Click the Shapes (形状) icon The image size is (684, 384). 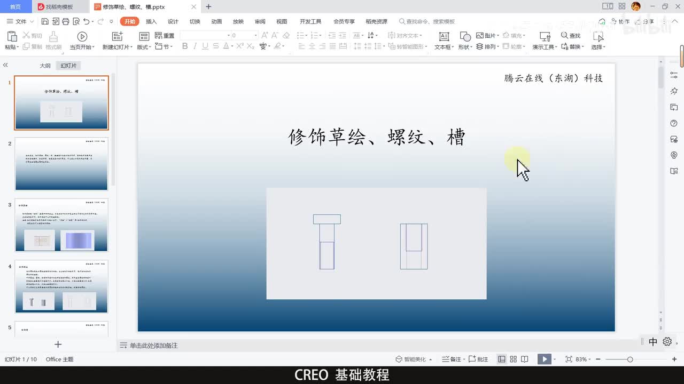(465, 36)
